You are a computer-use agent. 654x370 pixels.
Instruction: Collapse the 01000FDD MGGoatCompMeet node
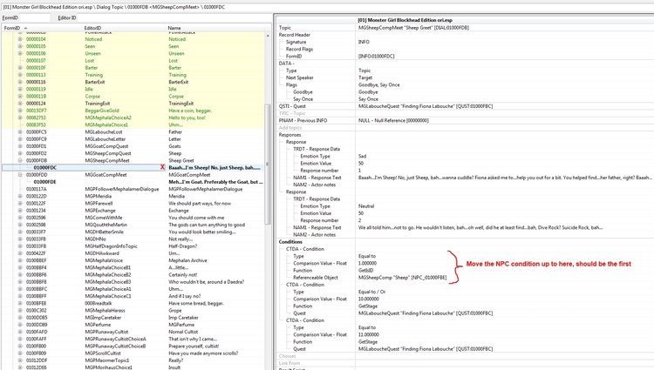20,175
